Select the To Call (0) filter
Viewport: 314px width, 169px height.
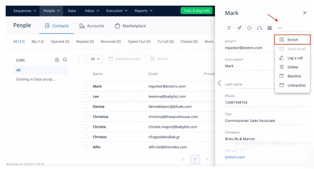pyautogui.click(x=165, y=42)
